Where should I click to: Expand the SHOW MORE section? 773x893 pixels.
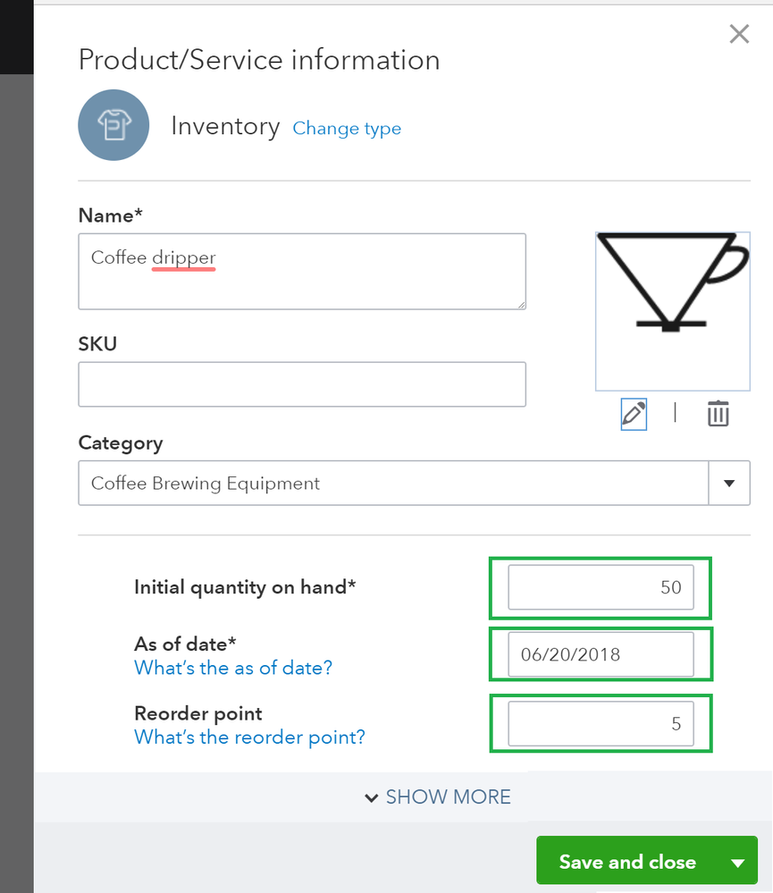438,797
